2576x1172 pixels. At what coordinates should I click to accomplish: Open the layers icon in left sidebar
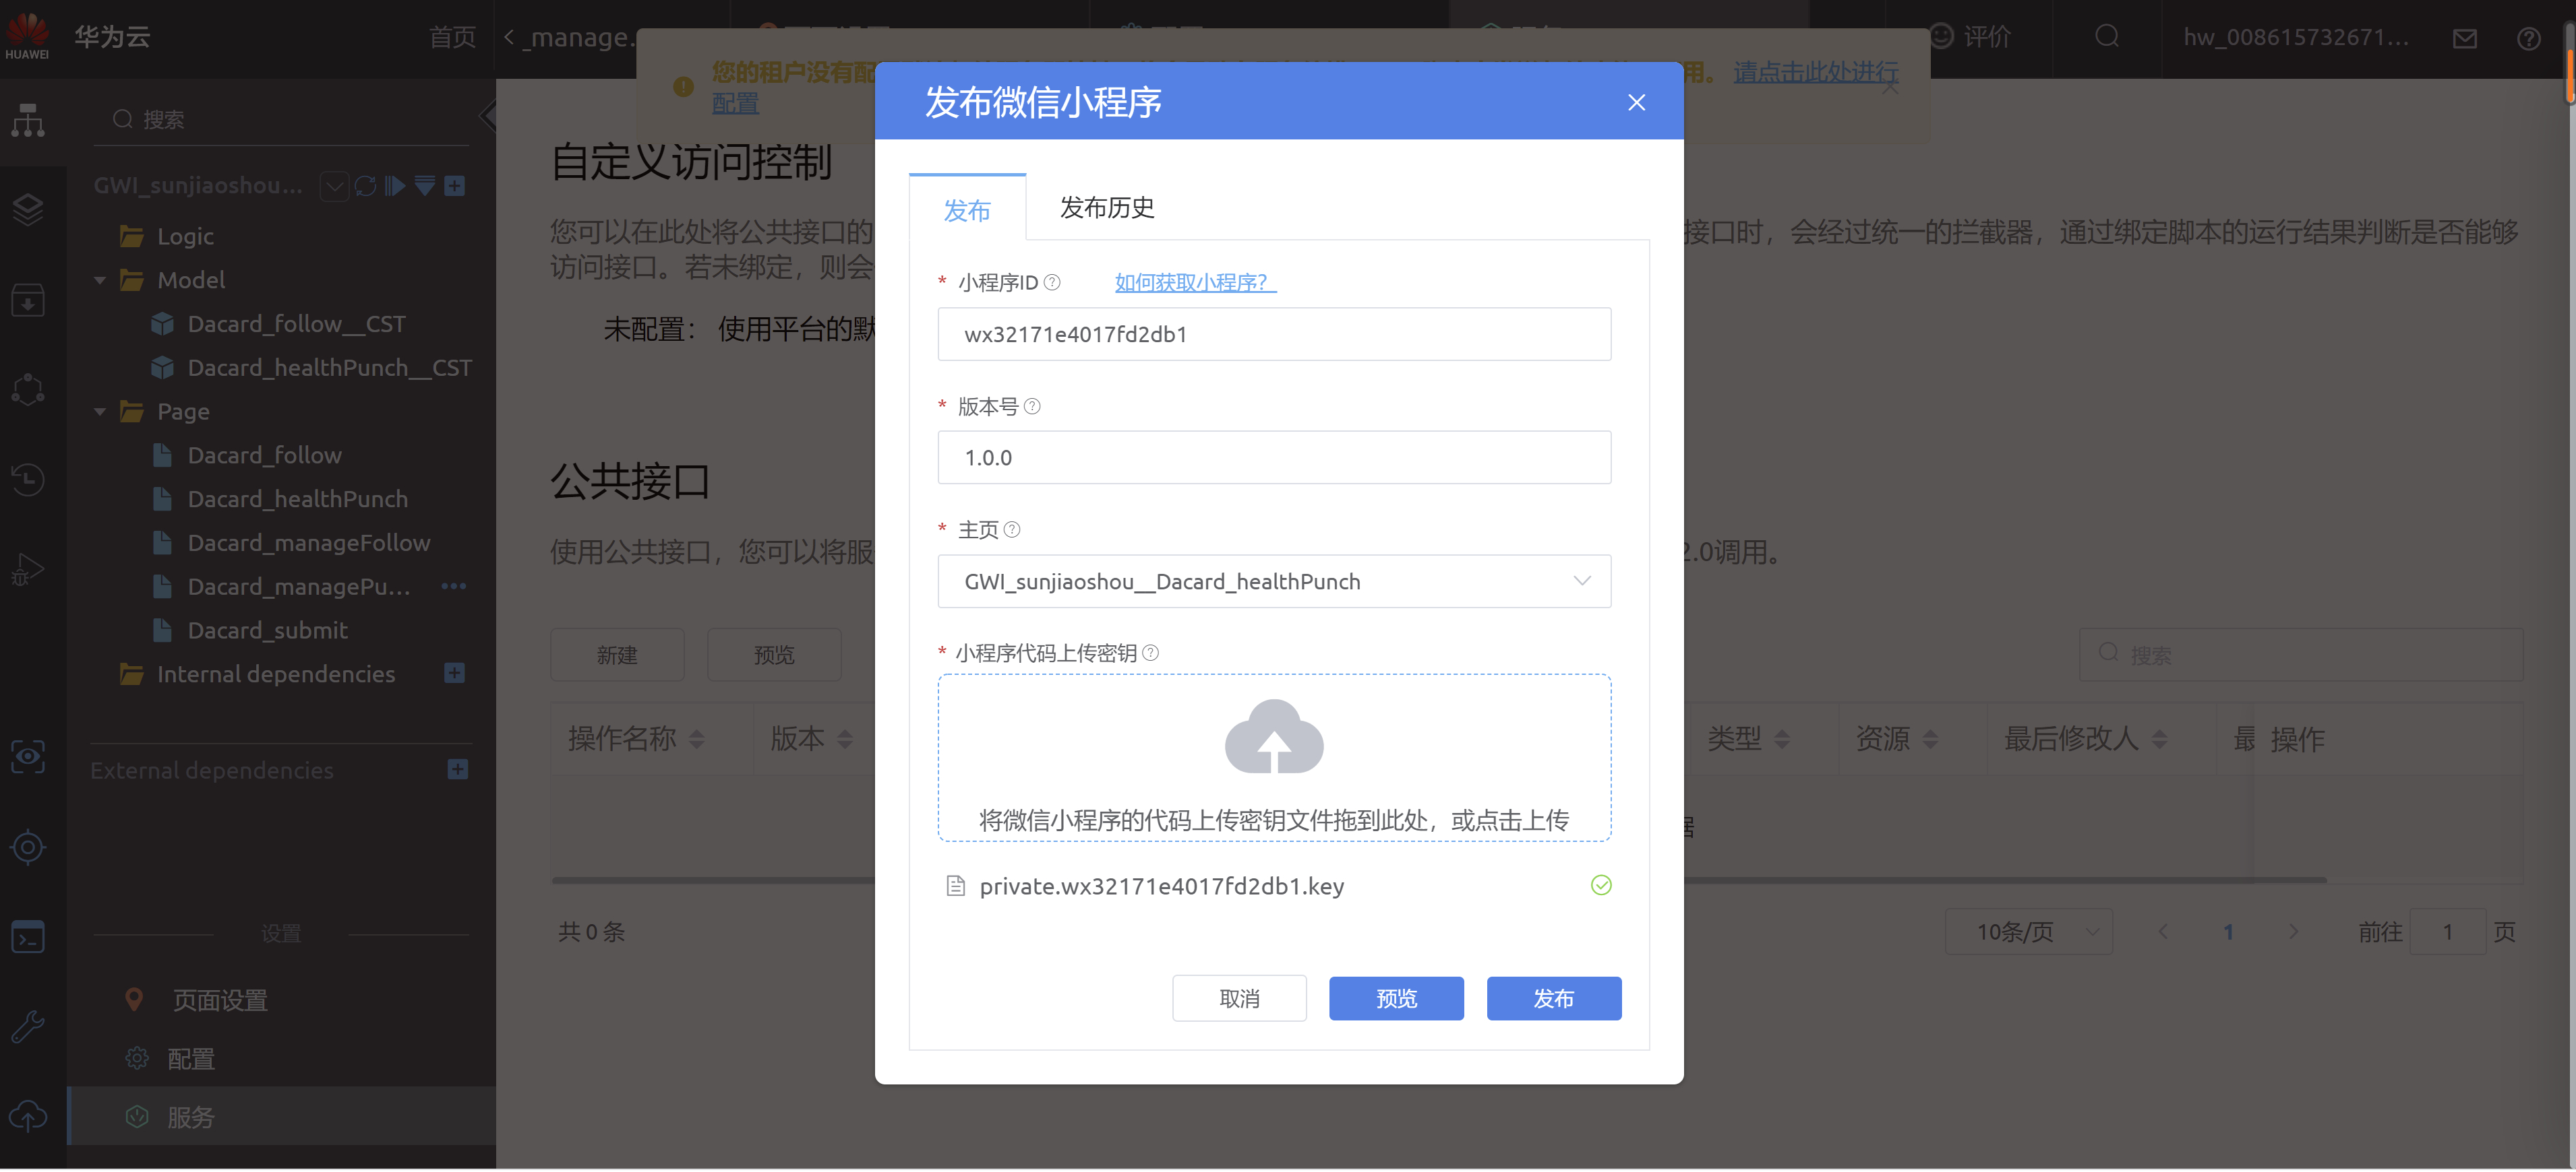coord(28,210)
